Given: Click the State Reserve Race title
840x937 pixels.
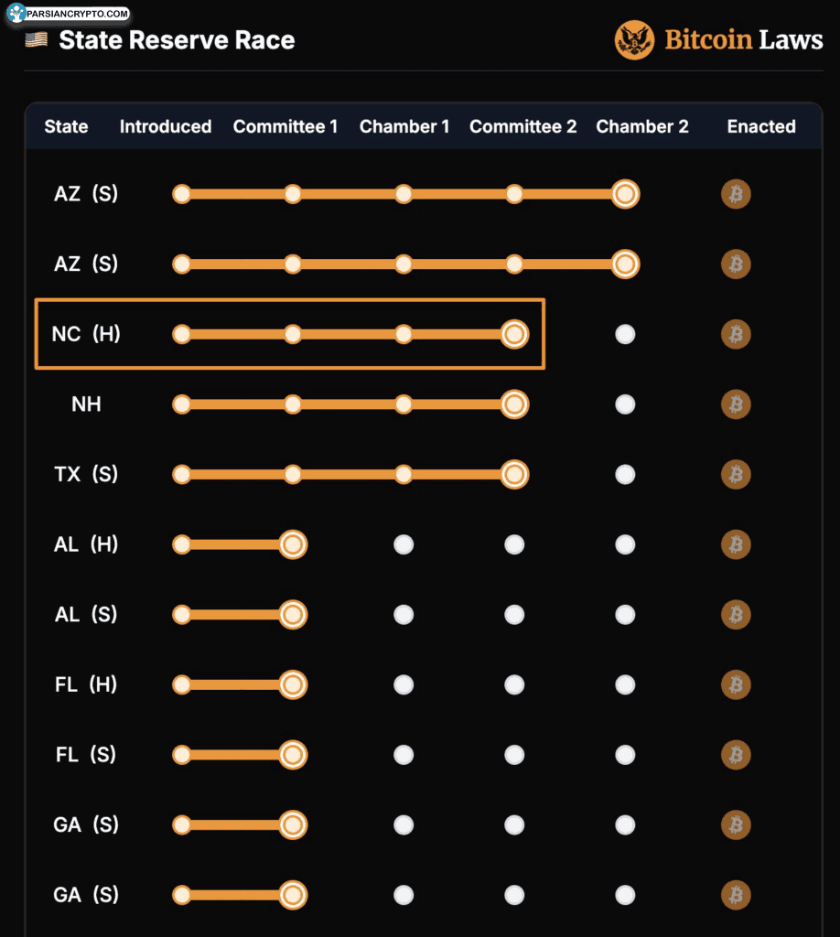Looking at the screenshot, I should 177,40.
